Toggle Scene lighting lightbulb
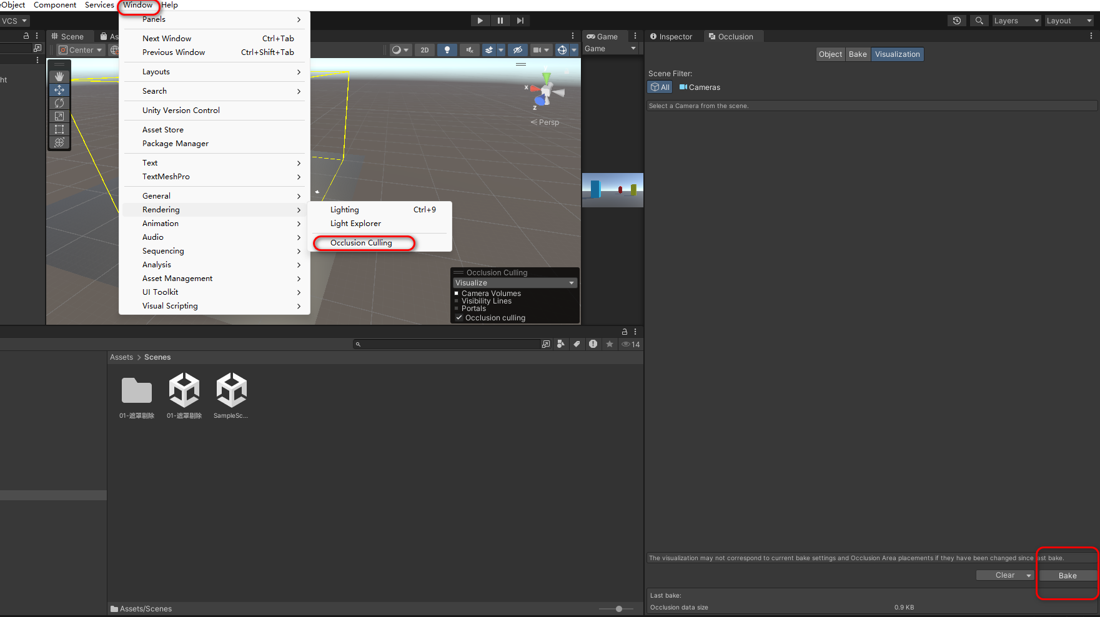Screen dimensions: 1100x617 (447, 50)
